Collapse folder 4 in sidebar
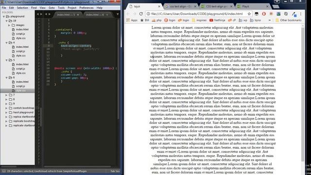 [x=6, y=43]
